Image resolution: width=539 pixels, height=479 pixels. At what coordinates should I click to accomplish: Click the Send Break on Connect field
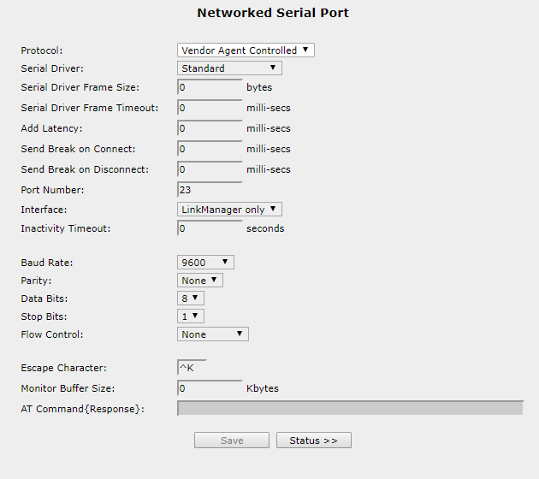(x=210, y=149)
